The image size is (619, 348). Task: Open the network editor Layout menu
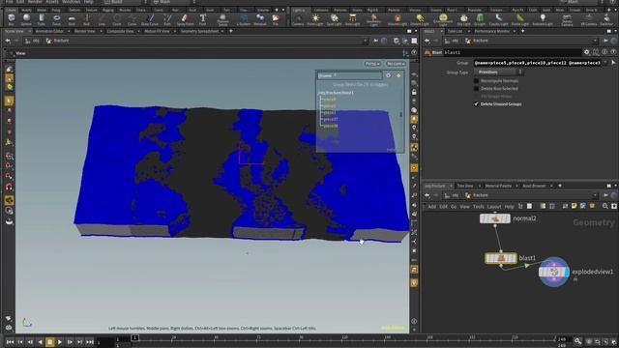pos(494,207)
